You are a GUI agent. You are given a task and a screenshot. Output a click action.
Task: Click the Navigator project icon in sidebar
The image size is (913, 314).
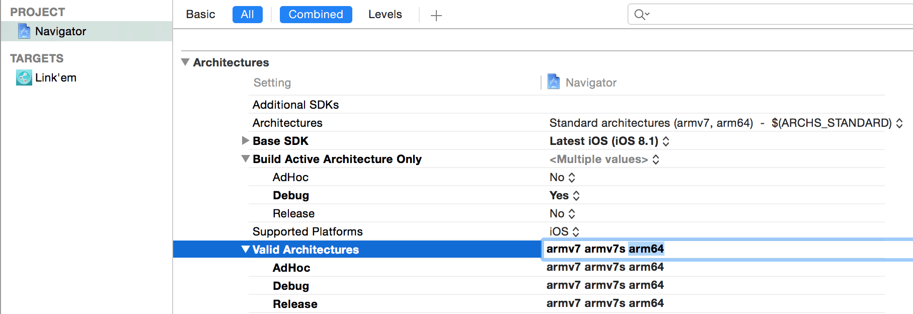click(24, 31)
